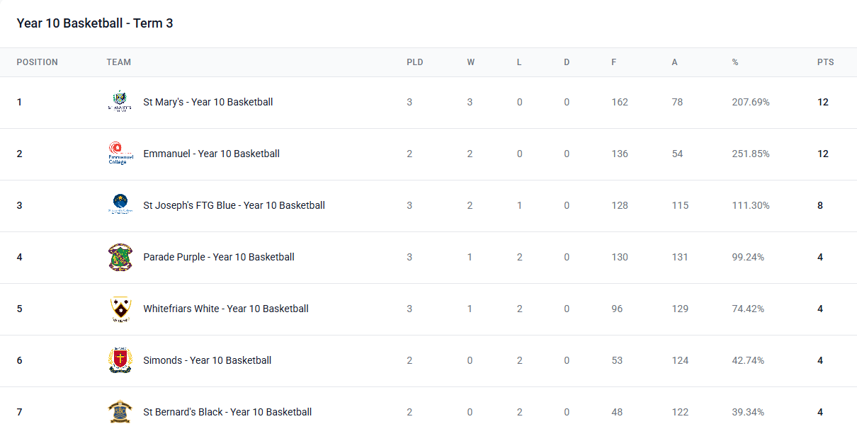Viewport: 857px width, 436px height.
Task: Click the Whitefriars White team crest
Action: (x=120, y=309)
